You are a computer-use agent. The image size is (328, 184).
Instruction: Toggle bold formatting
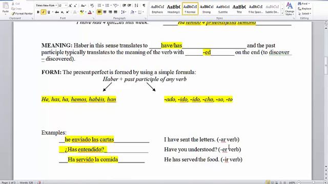[x=38, y=12]
